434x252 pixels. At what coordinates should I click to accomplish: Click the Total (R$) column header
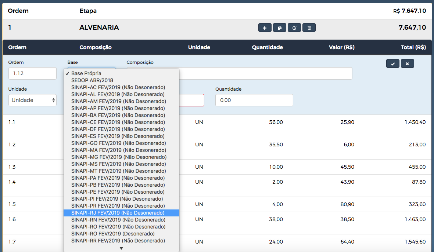pos(413,47)
